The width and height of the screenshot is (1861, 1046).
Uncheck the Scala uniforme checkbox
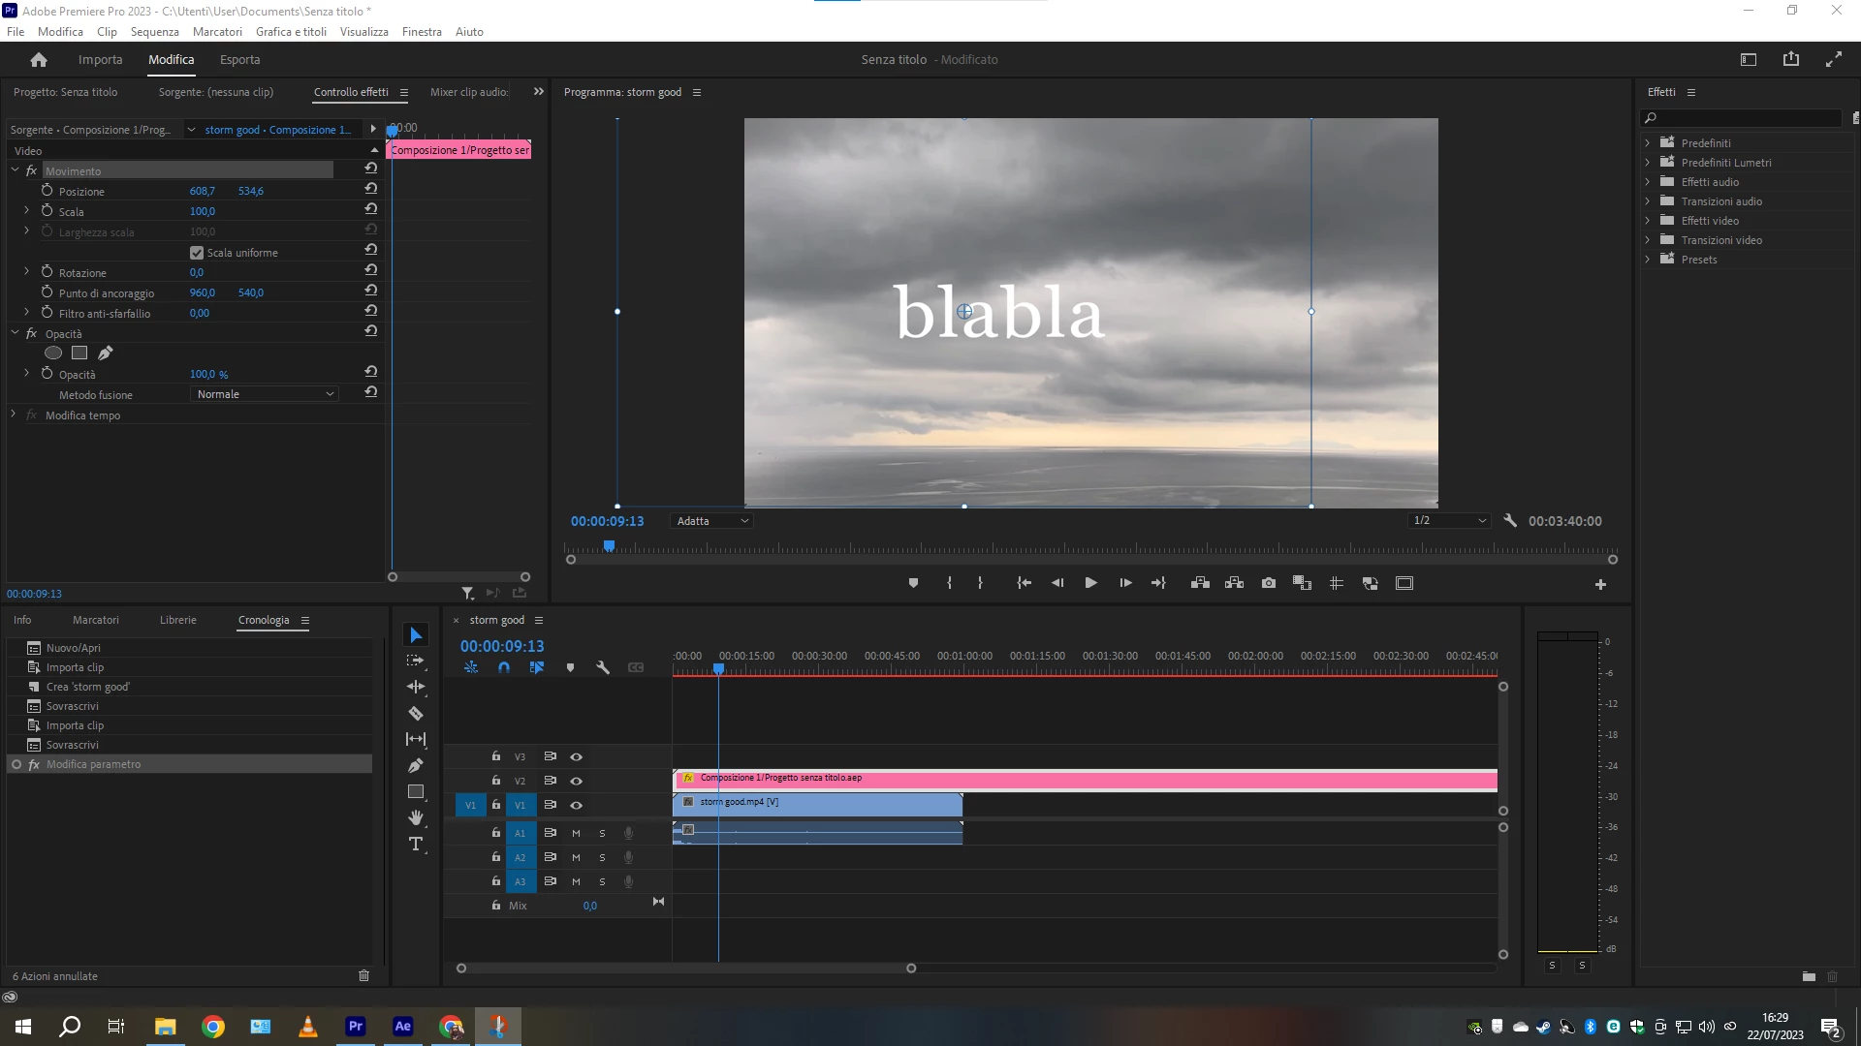(197, 253)
